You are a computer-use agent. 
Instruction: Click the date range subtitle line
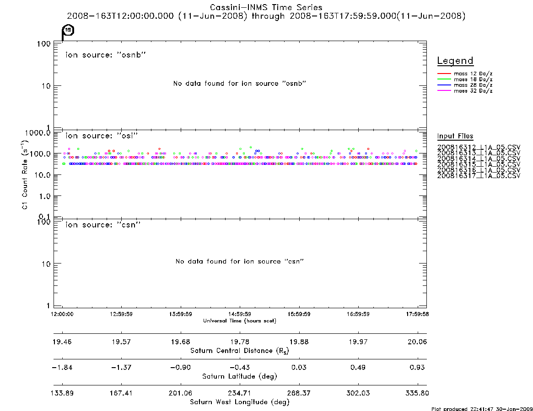click(266, 16)
